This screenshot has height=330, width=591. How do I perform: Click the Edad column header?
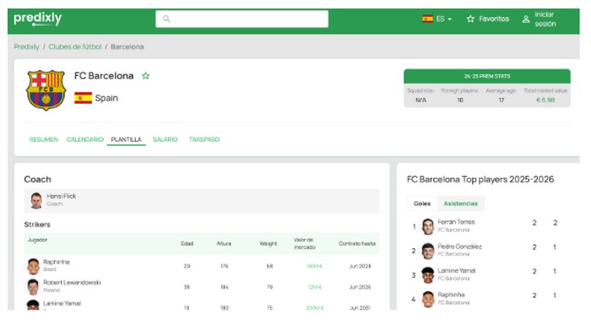tap(187, 244)
